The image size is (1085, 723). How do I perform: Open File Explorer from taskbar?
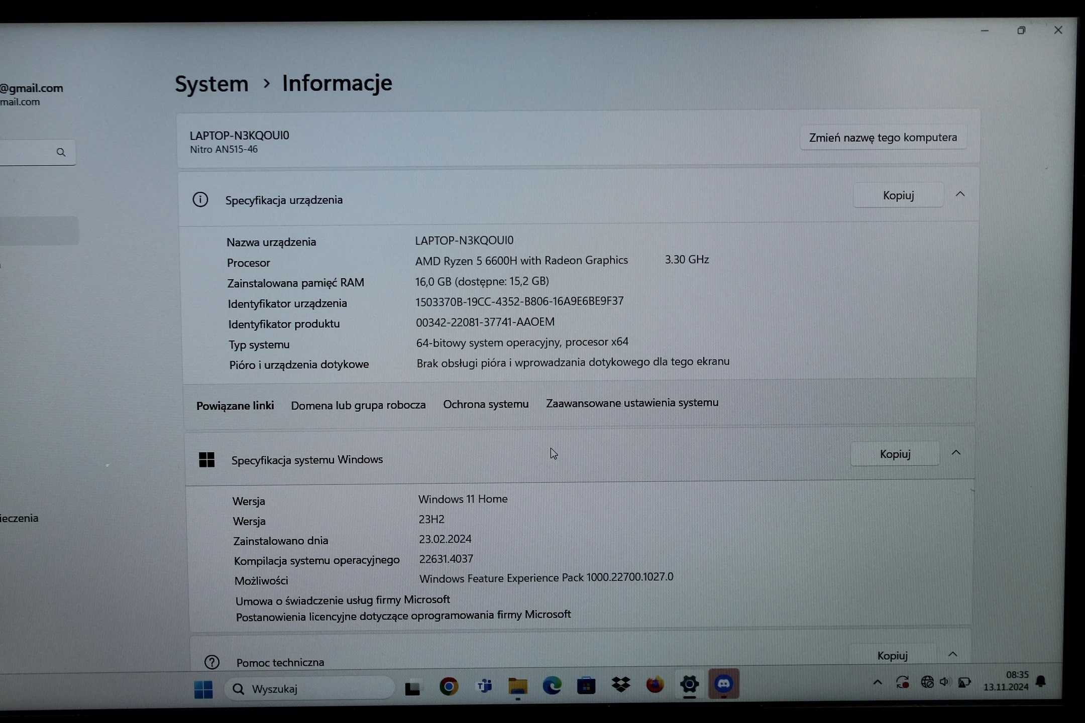point(518,686)
